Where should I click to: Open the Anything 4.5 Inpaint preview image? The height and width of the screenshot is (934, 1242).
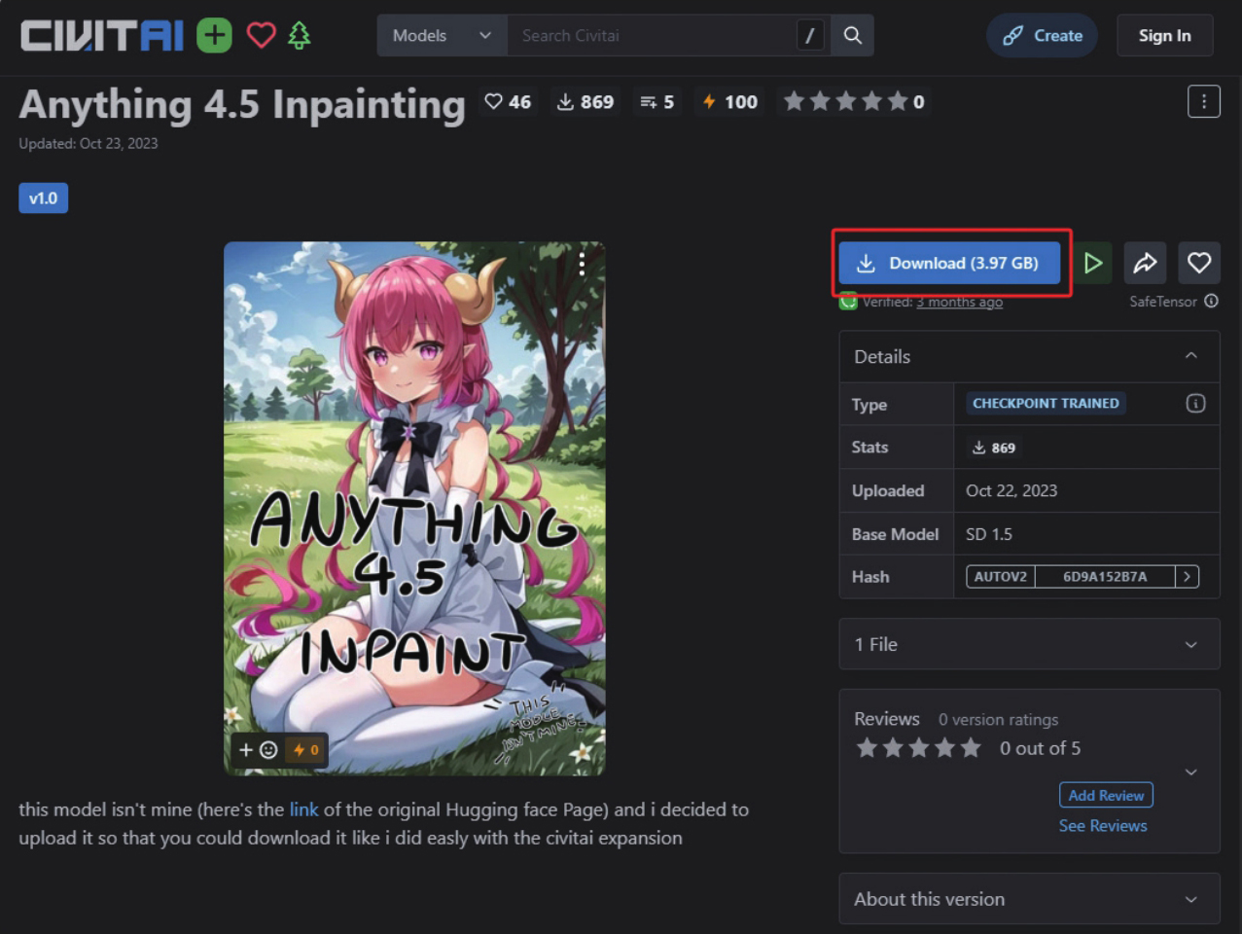414,508
